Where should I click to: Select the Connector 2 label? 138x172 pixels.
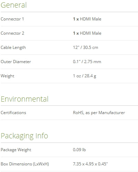[12, 33]
